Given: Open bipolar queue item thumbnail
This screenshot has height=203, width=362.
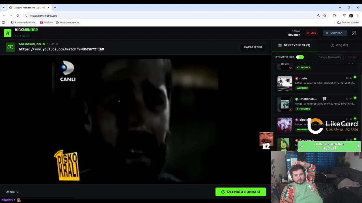Looking at the screenshot, I should tap(285, 125).
